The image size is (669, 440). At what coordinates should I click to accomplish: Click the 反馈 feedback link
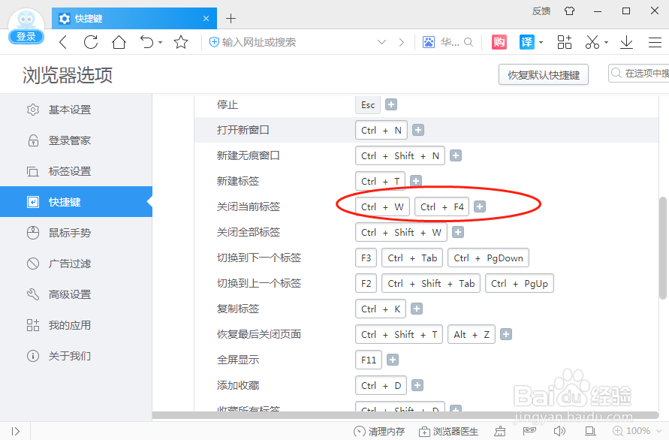pos(541,11)
